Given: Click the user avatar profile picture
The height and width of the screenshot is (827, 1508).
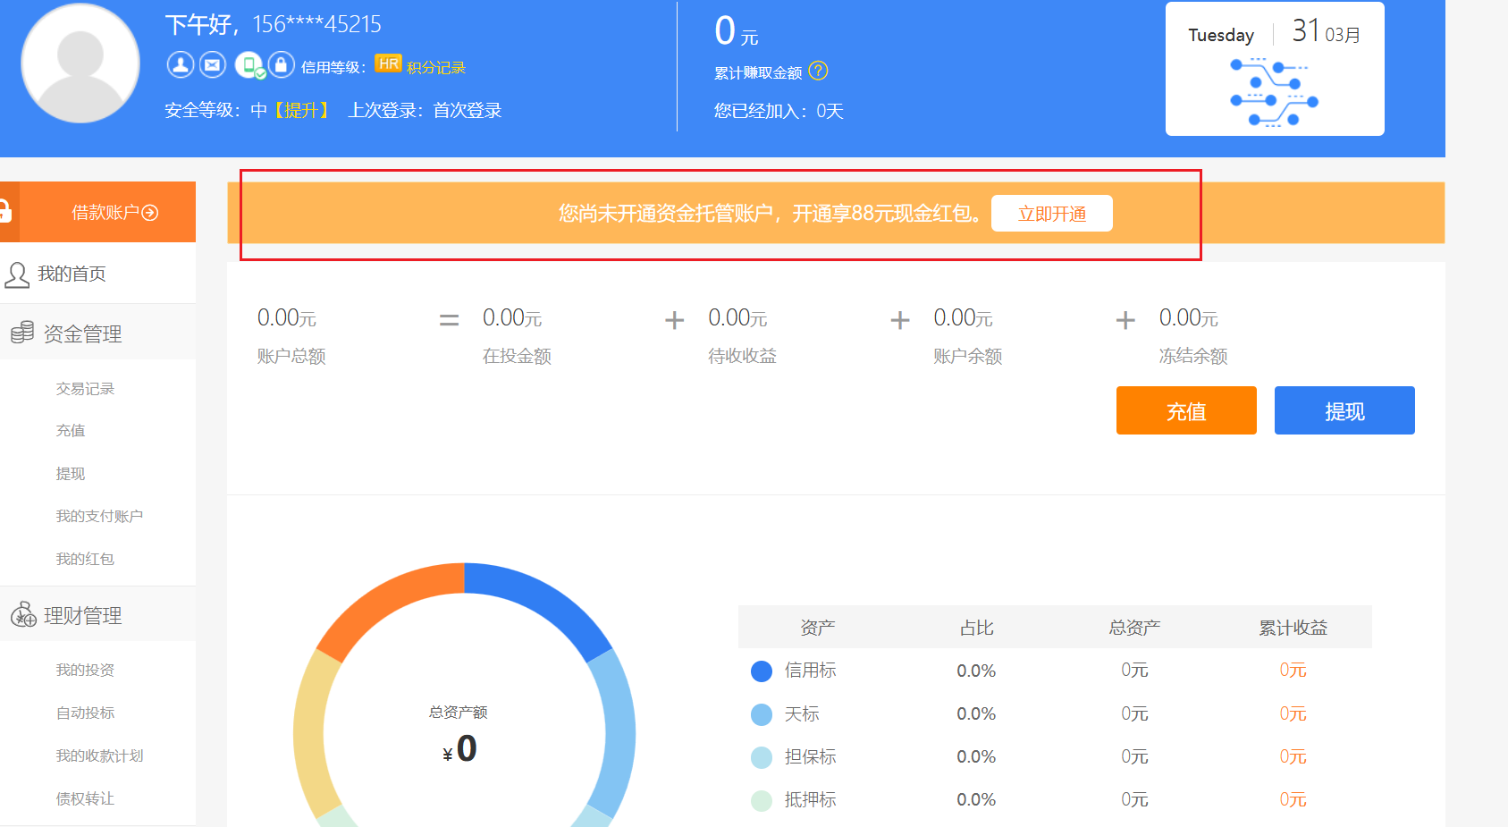Looking at the screenshot, I should tap(80, 63).
